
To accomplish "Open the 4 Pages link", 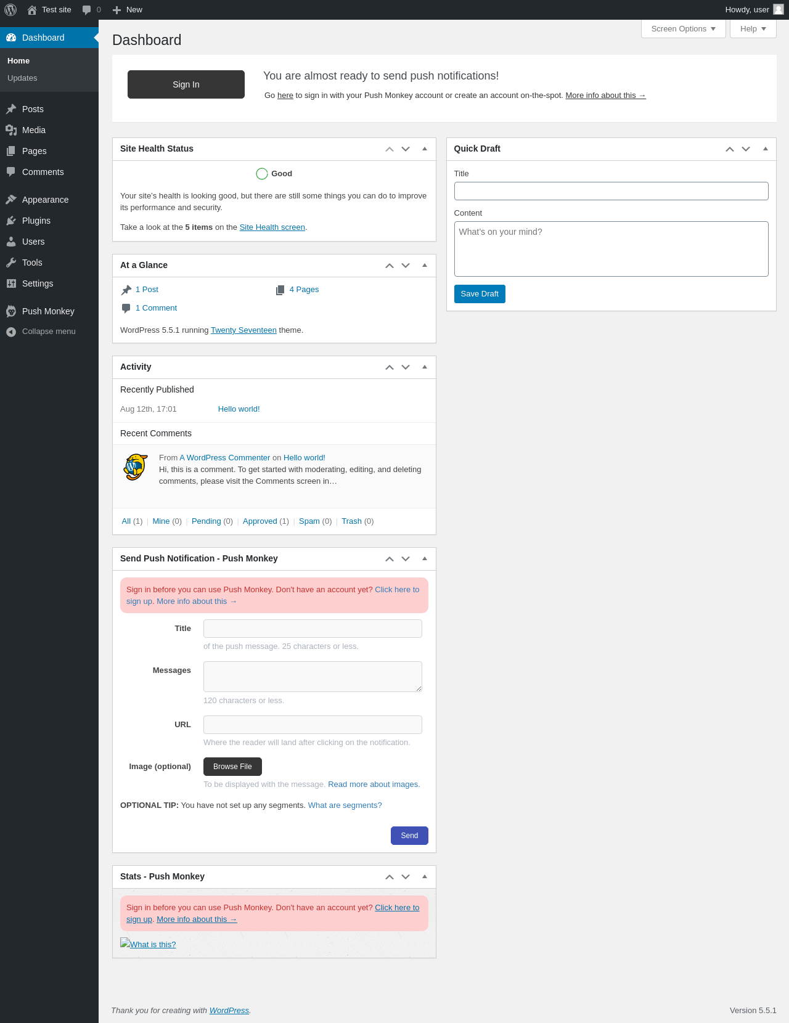I will point(305,290).
